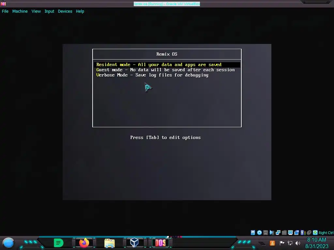Click the VirtualBox window title text
Image resolution: width=334 pixels, height=250 pixels.
coord(167,4)
